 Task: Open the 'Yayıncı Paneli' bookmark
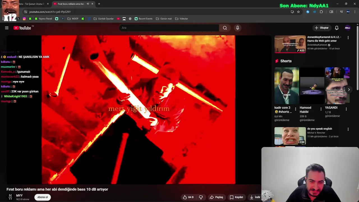click(43, 19)
